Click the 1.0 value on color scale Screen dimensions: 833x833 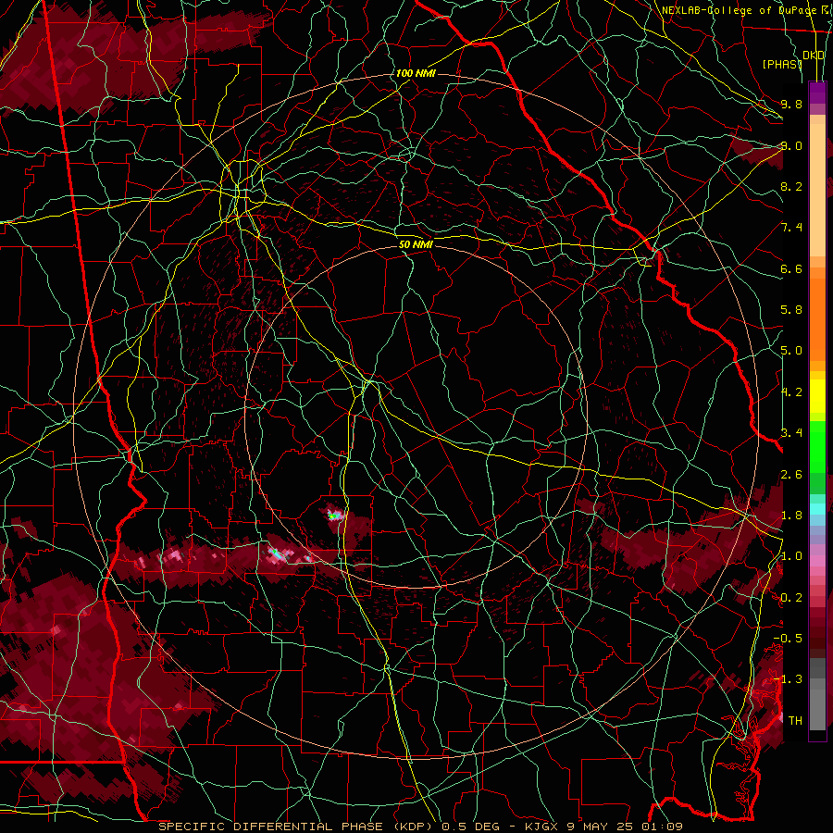coord(791,556)
